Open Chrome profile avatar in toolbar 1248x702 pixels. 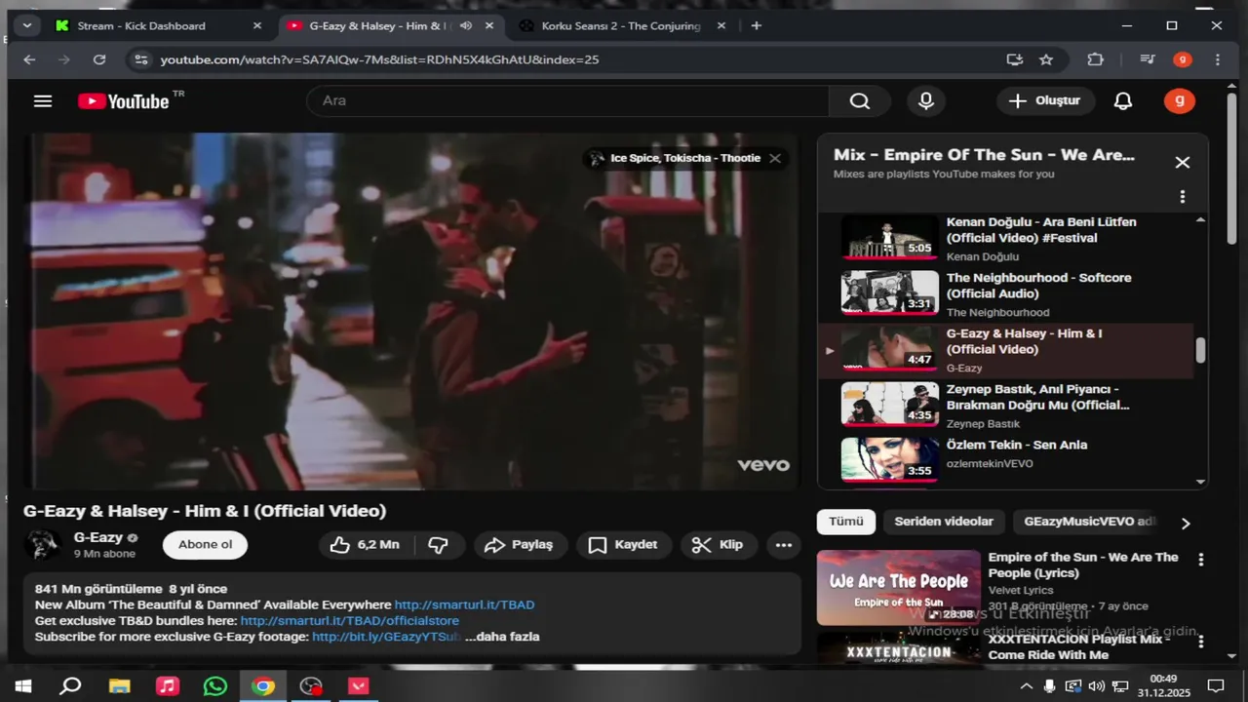tap(1182, 59)
